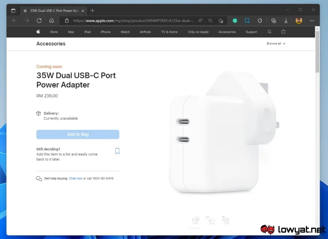This screenshot has width=328, height=239.
Task: Click the Chat now link
Action: [76, 178]
